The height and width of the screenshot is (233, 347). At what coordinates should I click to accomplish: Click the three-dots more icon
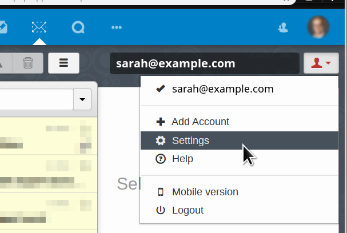[x=117, y=27]
